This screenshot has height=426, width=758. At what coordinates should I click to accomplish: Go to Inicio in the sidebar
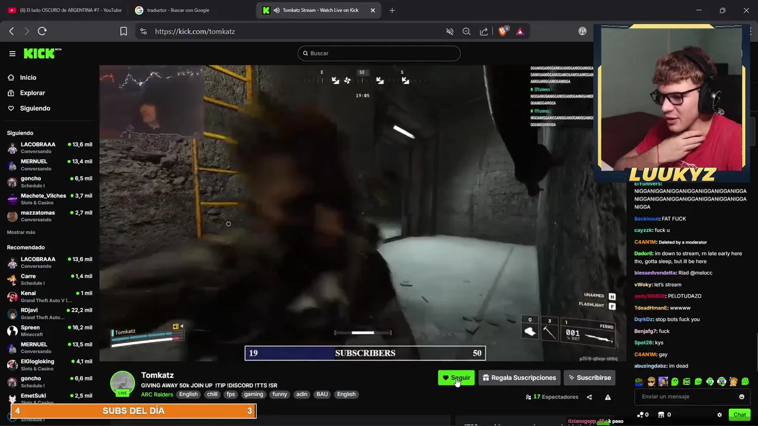[x=28, y=78]
